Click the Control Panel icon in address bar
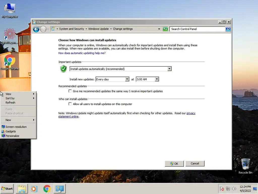 pyautogui.click(x=52, y=29)
